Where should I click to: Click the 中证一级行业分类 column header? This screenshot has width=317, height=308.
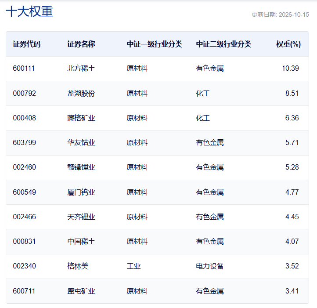pos(154,44)
